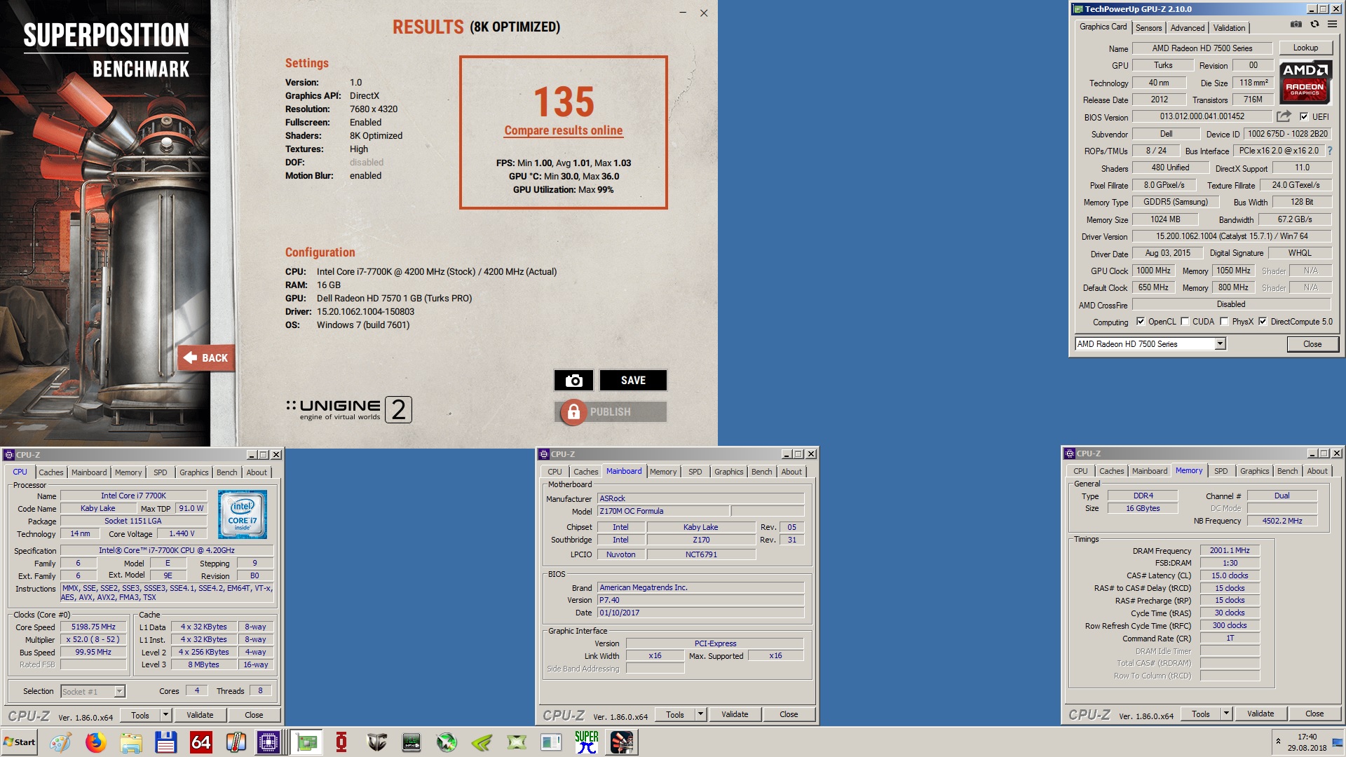Click the Close button at GPU-Z bottom
Screen dimensions: 1346x757
pos(1312,344)
